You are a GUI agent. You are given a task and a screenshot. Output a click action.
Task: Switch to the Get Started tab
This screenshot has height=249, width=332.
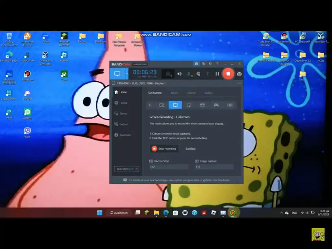tap(155, 93)
